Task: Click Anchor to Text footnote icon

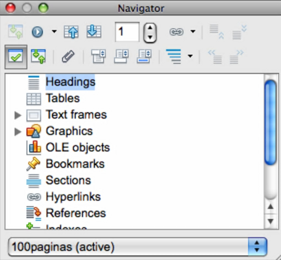Action: tap(144, 56)
